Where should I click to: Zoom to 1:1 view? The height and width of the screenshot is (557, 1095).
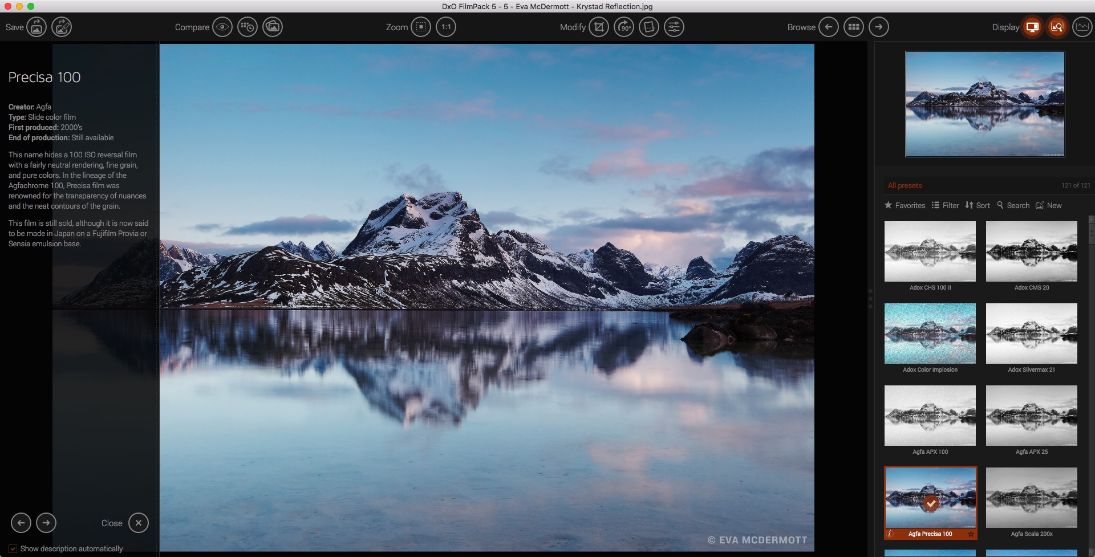pos(446,27)
